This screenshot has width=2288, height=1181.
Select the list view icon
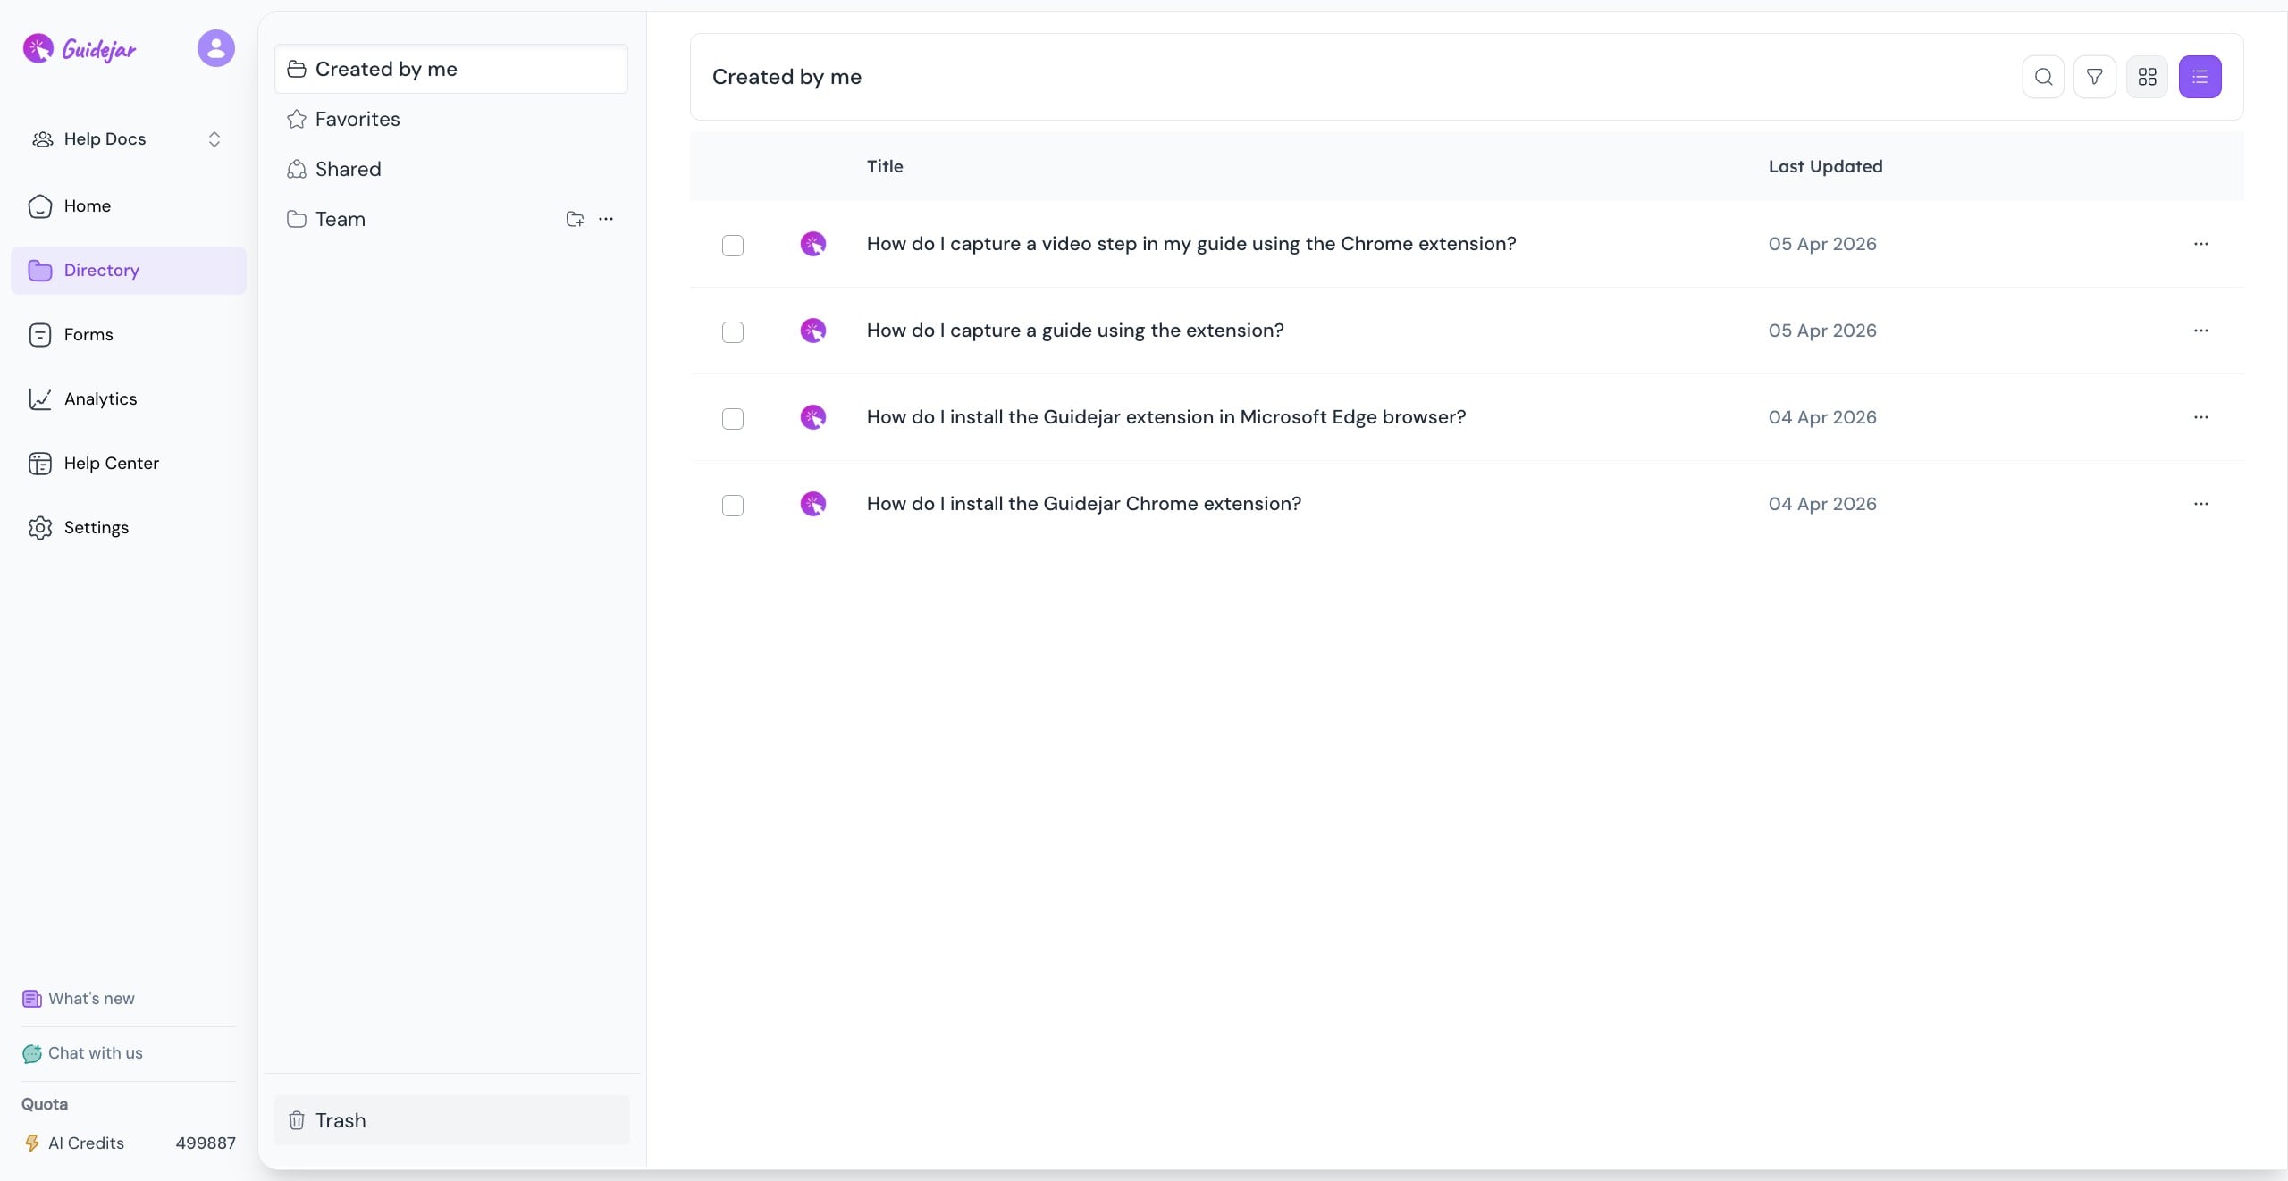tap(2200, 77)
